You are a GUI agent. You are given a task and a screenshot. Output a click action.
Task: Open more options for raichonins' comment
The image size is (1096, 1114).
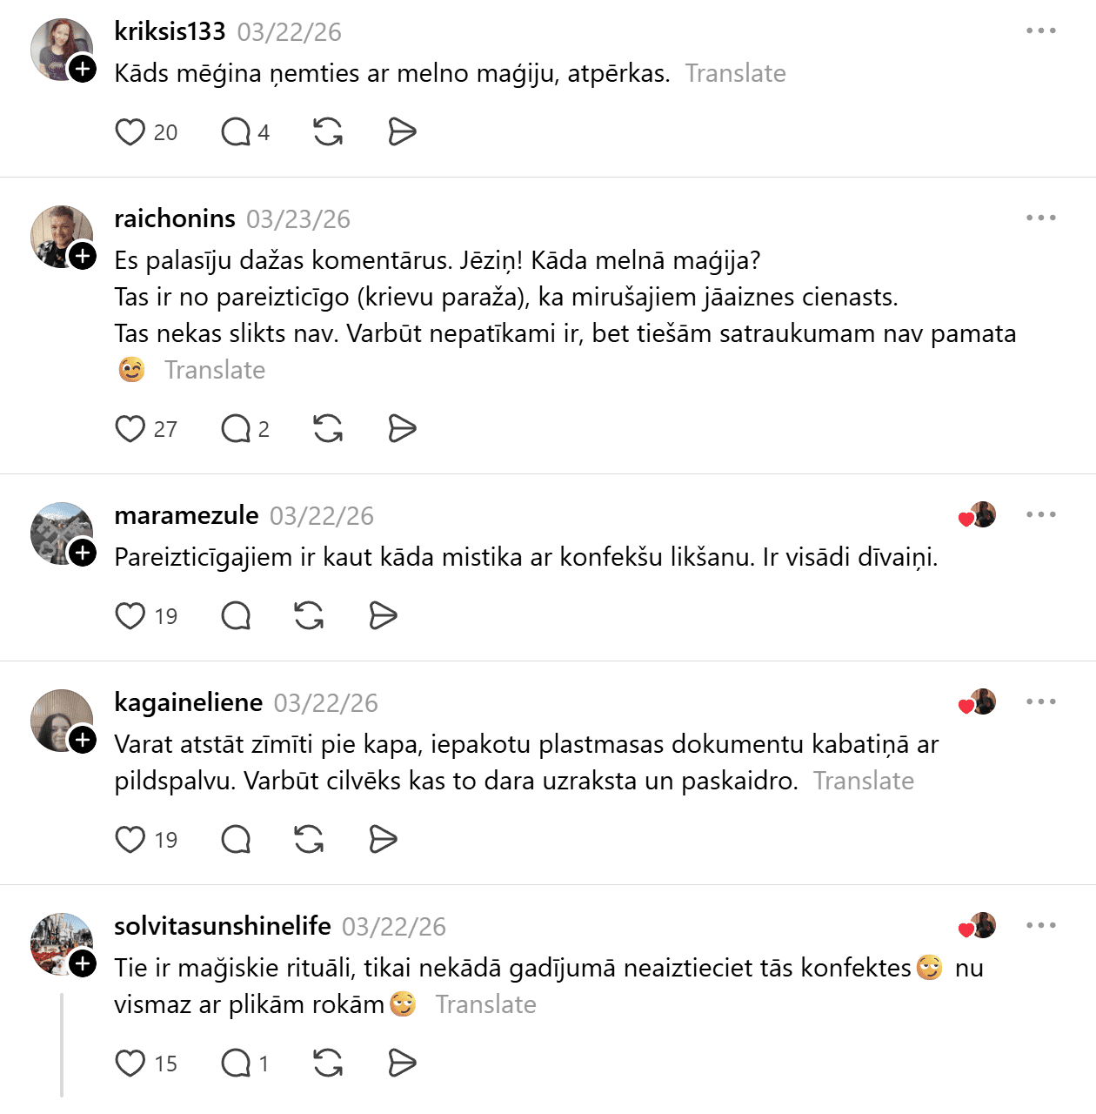click(1040, 218)
